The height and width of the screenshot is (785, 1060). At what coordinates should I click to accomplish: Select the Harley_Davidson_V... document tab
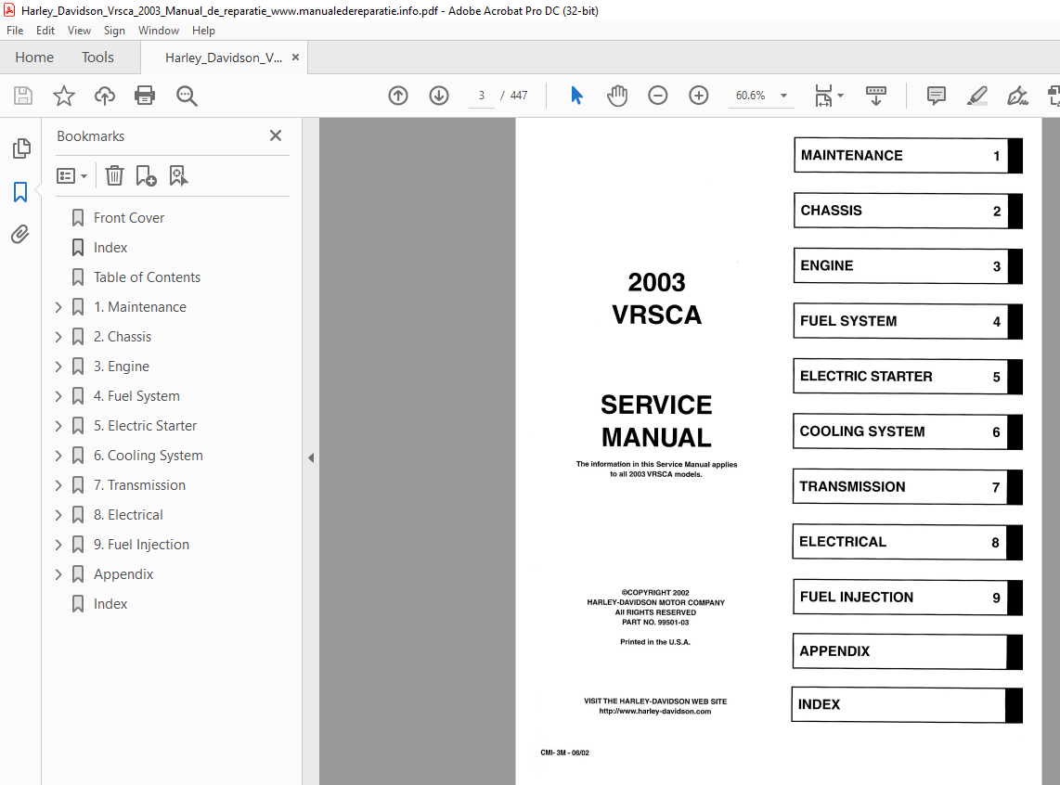(223, 58)
